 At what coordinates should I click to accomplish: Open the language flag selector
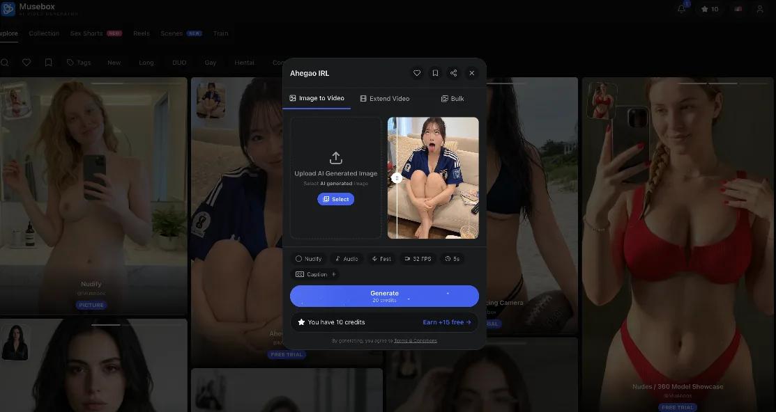[x=738, y=9]
